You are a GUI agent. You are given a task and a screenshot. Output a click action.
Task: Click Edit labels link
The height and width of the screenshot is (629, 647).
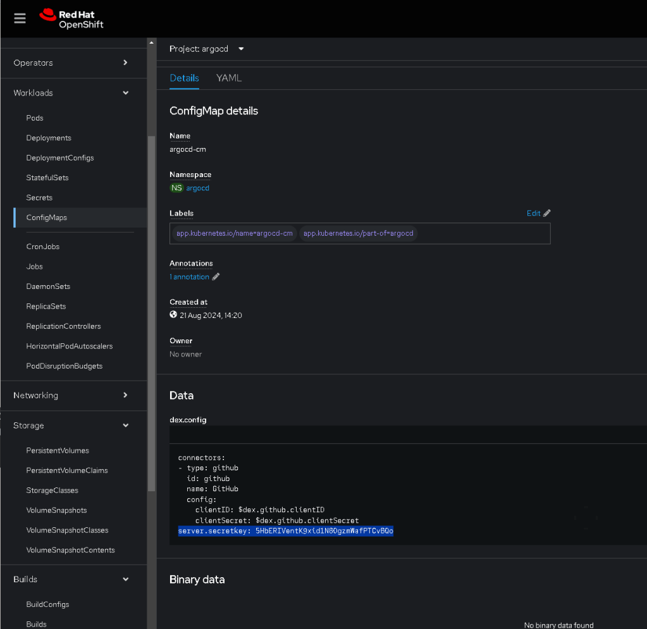[534, 213]
